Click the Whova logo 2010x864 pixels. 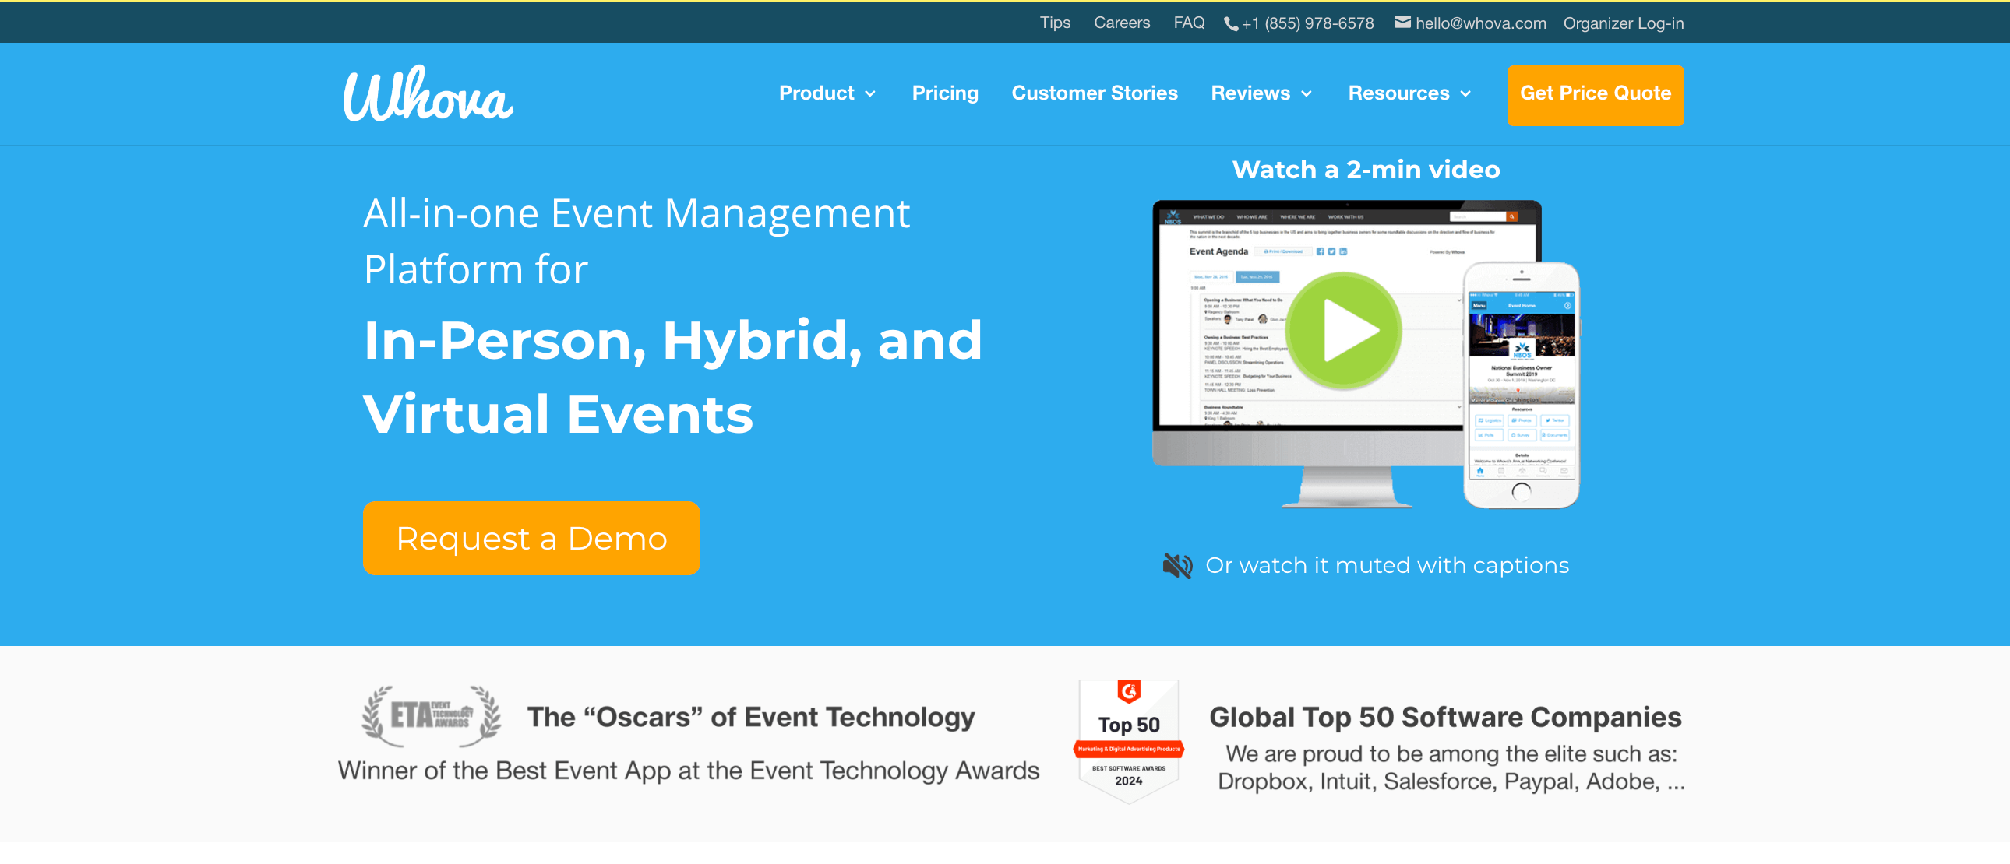point(428,93)
